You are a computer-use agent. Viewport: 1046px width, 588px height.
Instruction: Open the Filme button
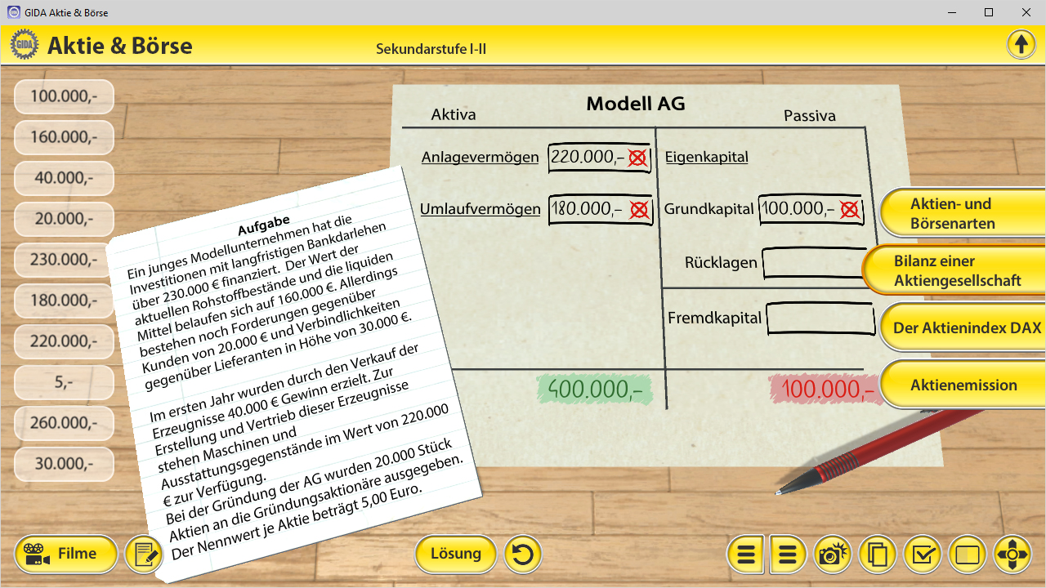(x=65, y=555)
